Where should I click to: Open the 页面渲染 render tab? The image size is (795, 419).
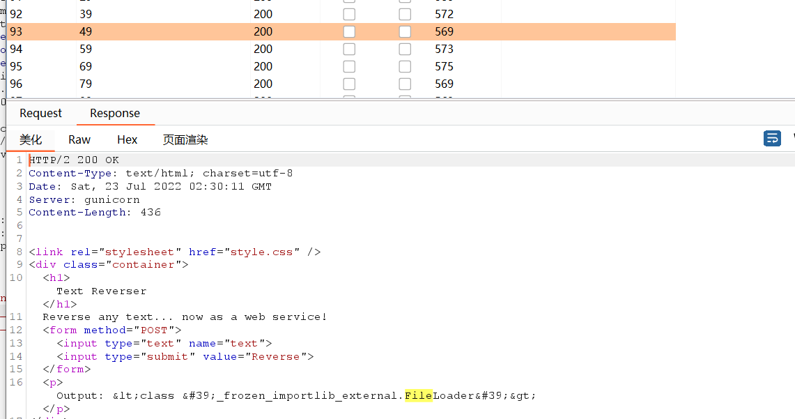pyautogui.click(x=185, y=139)
